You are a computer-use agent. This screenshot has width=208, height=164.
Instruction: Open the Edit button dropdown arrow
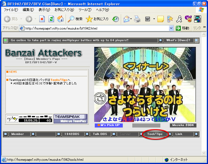pyautogui.click(x=154, y=19)
